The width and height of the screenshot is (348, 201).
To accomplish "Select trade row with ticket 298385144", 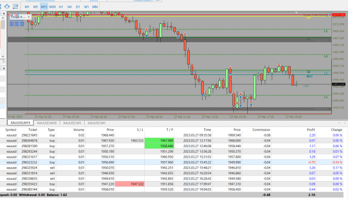I will [x=171, y=189].
